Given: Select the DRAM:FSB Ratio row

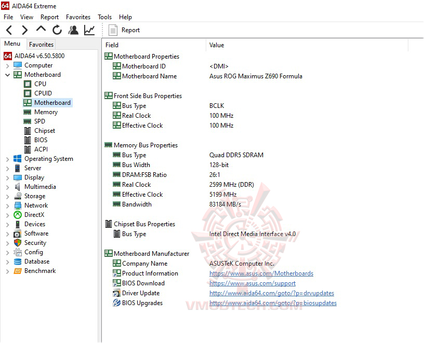Looking at the screenshot, I should (144, 175).
